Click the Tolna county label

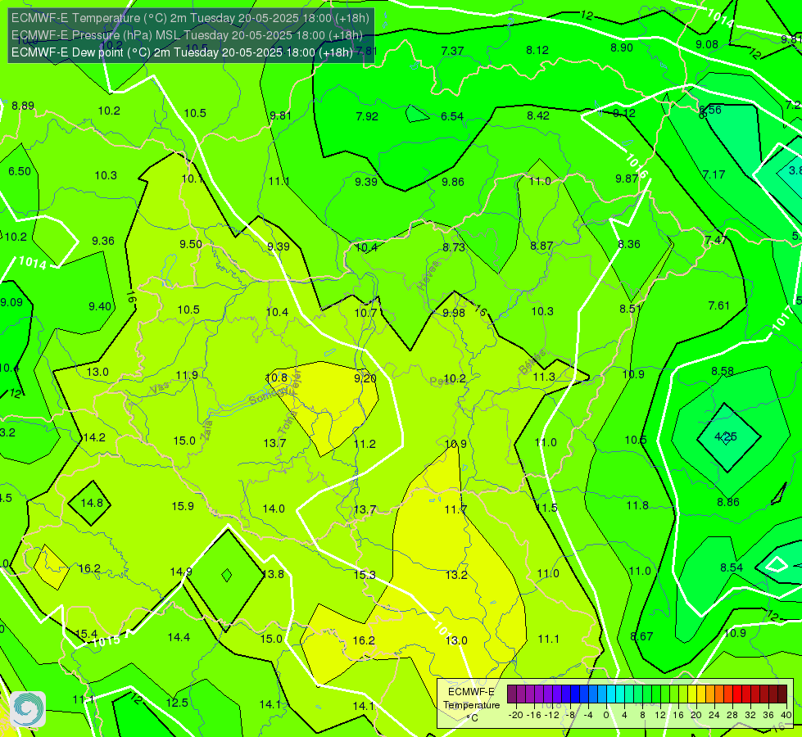click(x=288, y=423)
